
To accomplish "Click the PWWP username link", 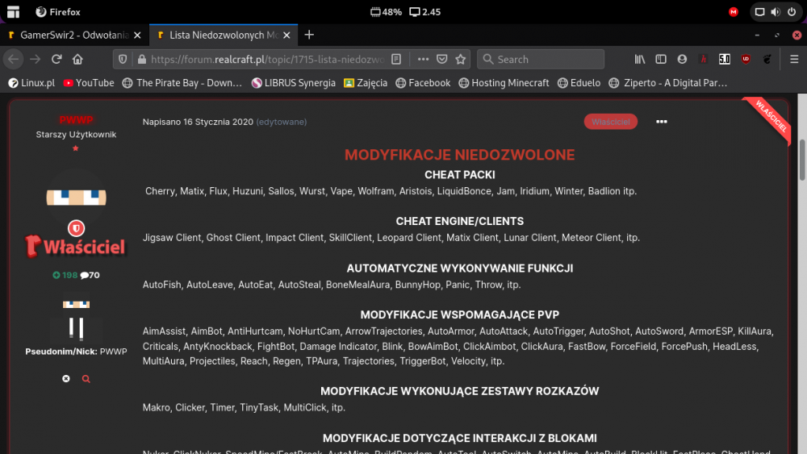I will pyautogui.click(x=76, y=120).
